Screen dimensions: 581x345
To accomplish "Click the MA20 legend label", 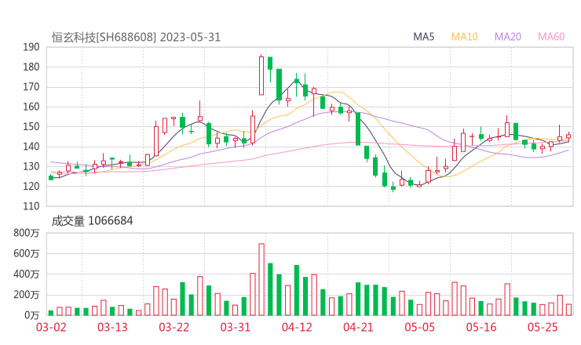I will (x=508, y=37).
